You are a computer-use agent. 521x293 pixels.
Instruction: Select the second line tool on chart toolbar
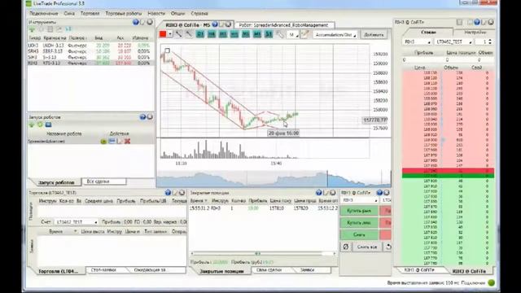coord(189,34)
